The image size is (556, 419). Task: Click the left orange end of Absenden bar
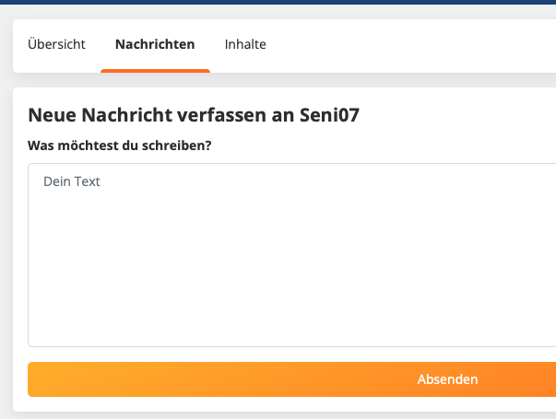(x=42, y=379)
